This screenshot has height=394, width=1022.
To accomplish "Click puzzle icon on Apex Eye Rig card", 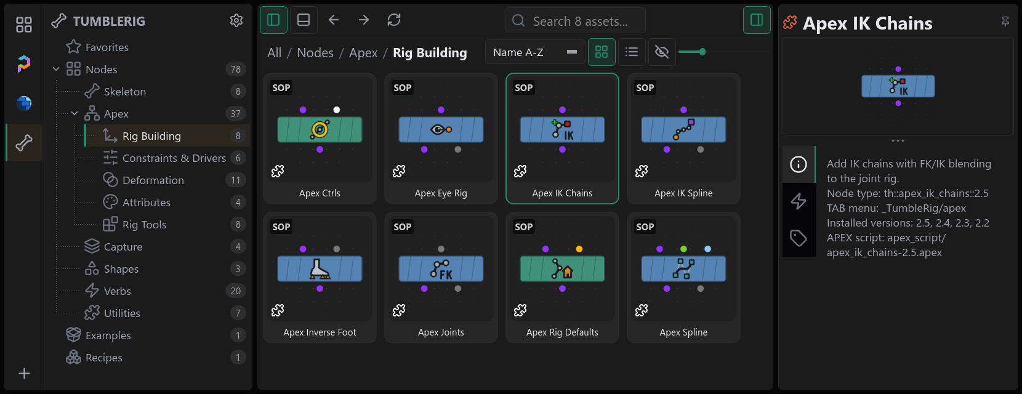I will [x=399, y=171].
